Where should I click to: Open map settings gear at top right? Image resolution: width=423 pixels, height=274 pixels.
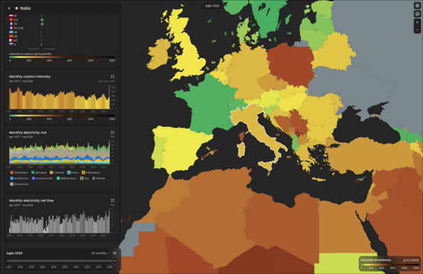click(417, 6)
